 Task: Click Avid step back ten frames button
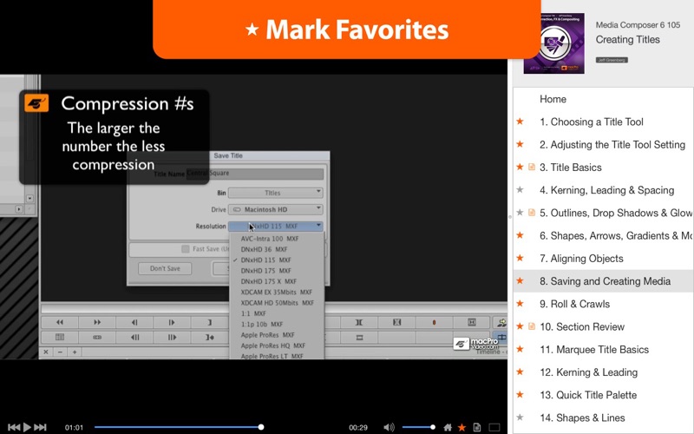point(134,338)
